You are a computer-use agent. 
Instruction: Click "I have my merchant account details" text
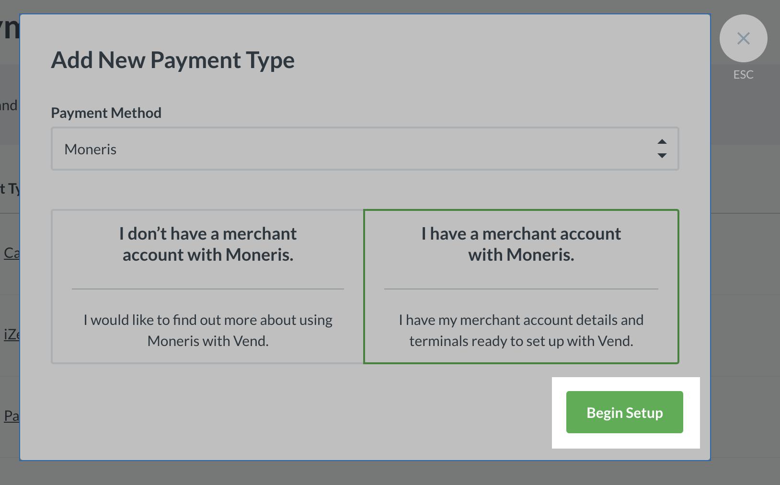point(521,331)
